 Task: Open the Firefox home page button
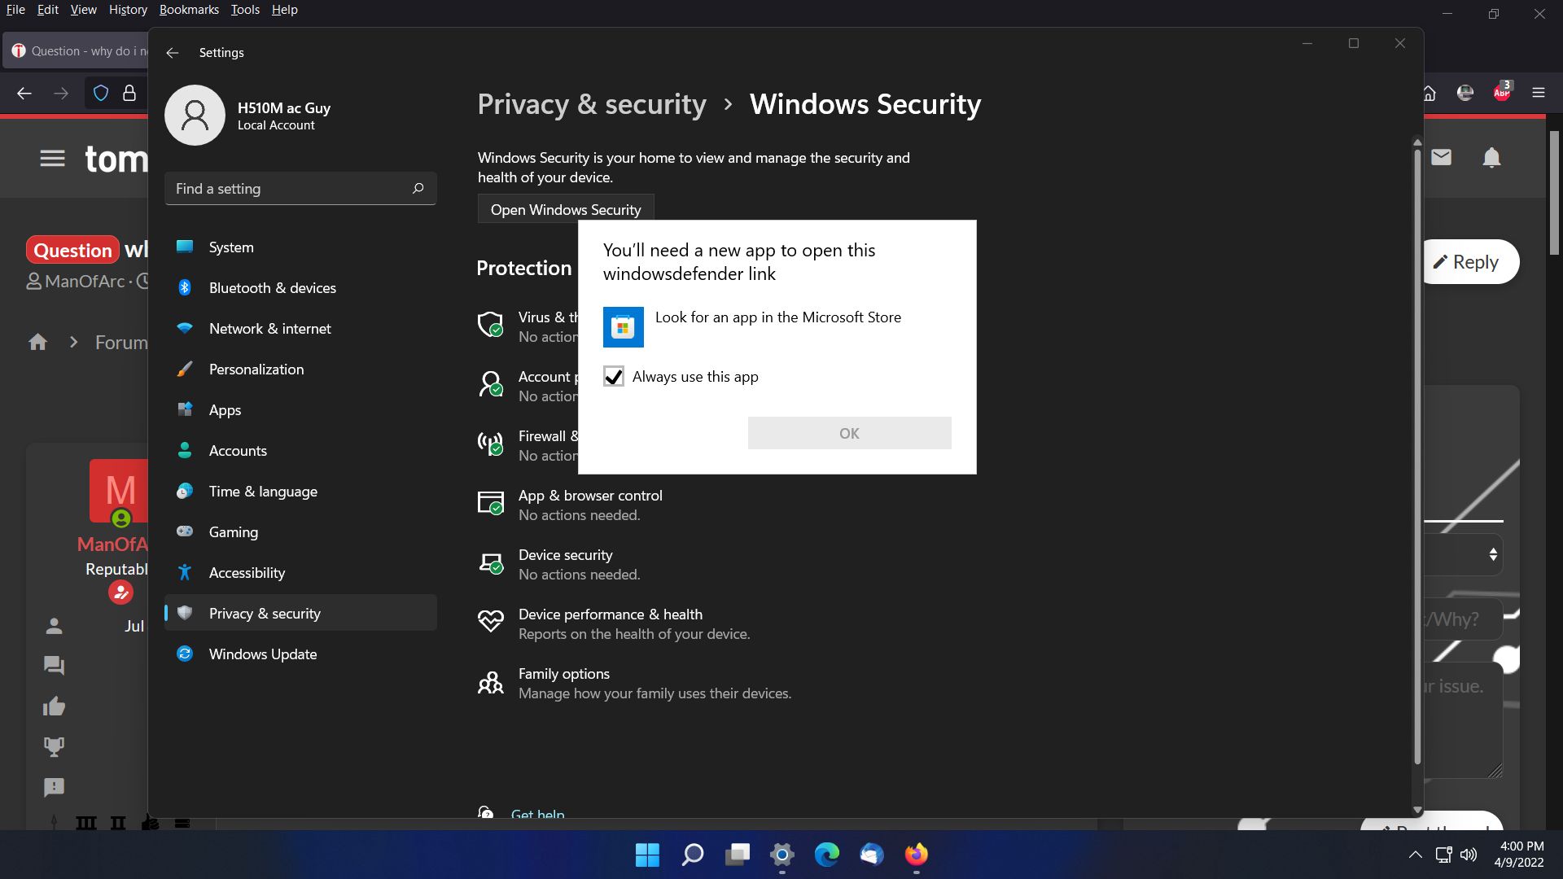(x=1429, y=93)
